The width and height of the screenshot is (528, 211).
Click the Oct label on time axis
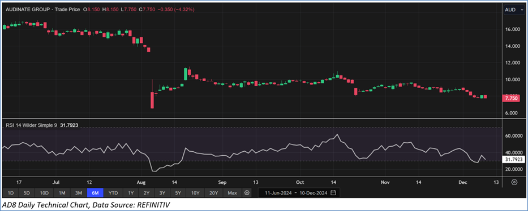[x=300, y=182]
